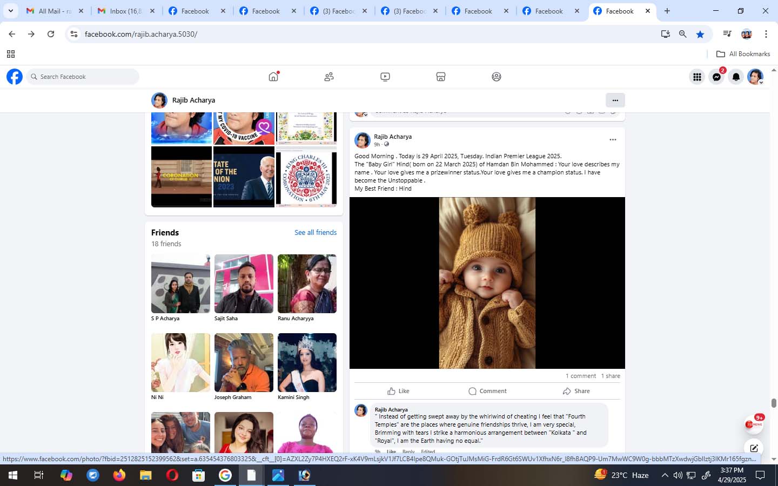The image size is (778, 486).
Task: Toggle the bookmark star
Action: click(700, 34)
